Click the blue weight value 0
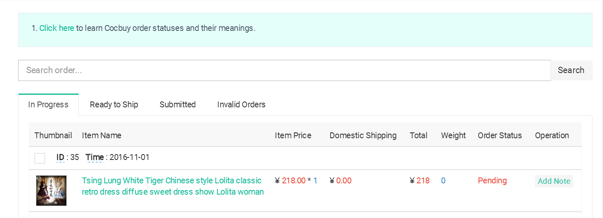Screen dimensions: 603x218 click(x=443, y=180)
